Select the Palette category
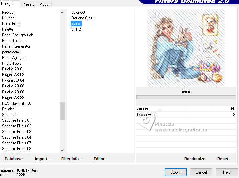Screen dimensions: 239x178 [x=8, y=29]
